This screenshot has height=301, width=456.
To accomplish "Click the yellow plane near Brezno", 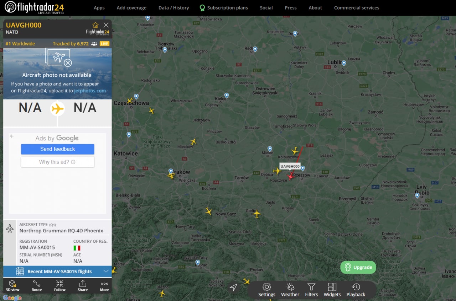I will [162, 294].
